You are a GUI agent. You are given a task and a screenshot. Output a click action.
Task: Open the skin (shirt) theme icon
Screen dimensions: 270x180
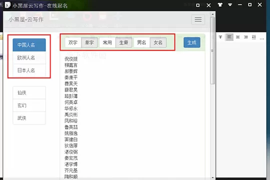click(x=220, y=5)
